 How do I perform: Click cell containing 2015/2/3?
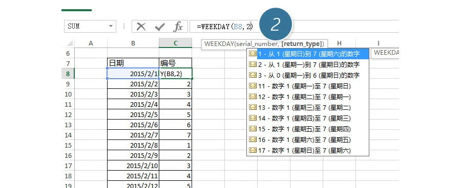(133, 94)
